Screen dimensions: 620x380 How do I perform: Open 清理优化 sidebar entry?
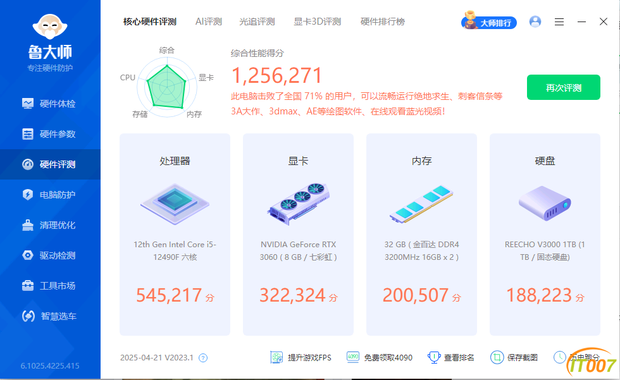coord(50,225)
